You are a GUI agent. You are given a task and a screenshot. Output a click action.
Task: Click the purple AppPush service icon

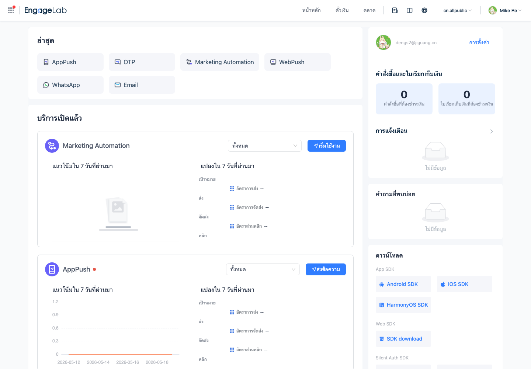coord(52,269)
